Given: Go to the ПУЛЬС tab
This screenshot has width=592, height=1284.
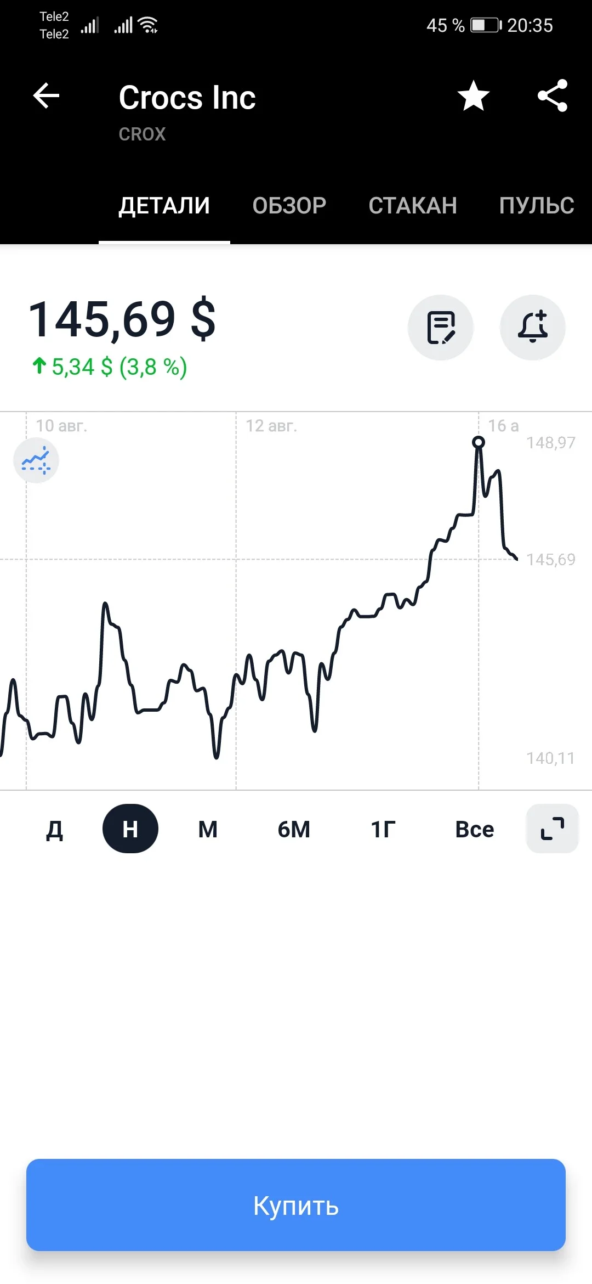Looking at the screenshot, I should tap(537, 206).
